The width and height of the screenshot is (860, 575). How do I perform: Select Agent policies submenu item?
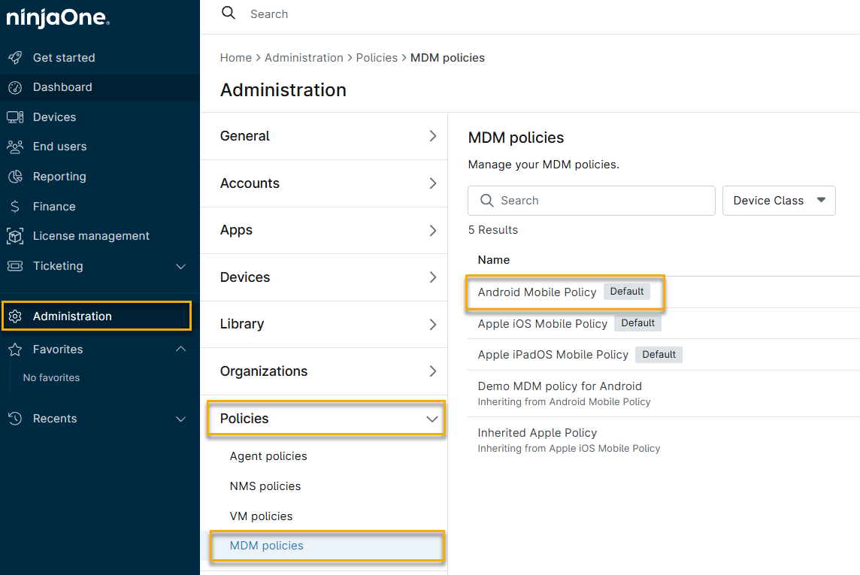click(268, 456)
